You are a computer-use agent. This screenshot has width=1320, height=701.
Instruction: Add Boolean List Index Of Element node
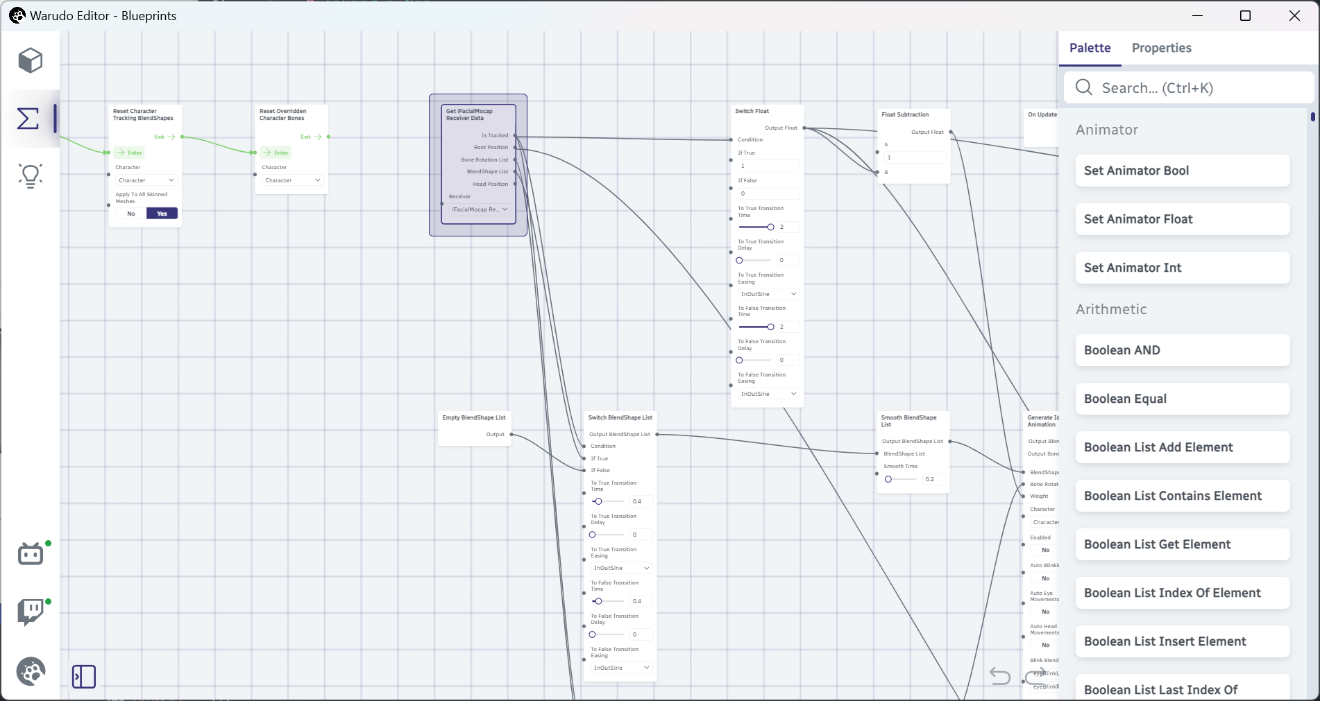click(x=1183, y=593)
